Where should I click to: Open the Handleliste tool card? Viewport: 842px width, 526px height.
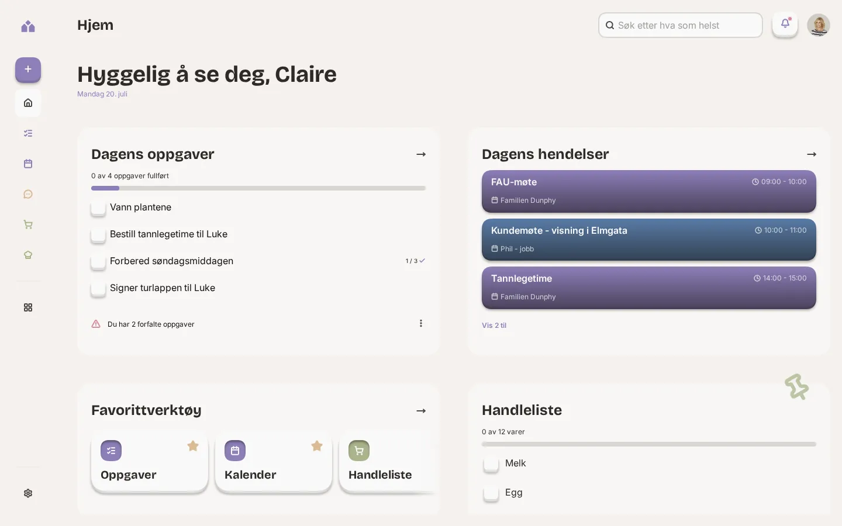coord(388,462)
